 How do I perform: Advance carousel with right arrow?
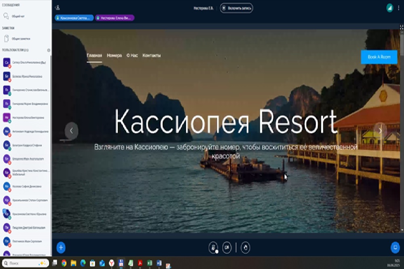coord(380,131)
